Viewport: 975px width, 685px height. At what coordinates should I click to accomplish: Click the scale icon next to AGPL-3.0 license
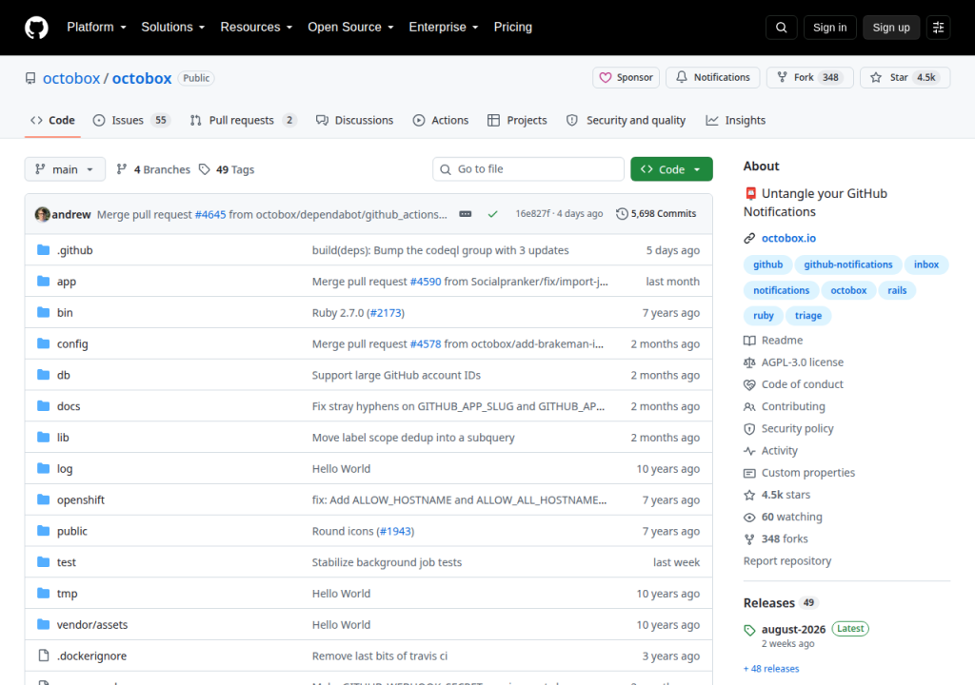click(749, 362)
